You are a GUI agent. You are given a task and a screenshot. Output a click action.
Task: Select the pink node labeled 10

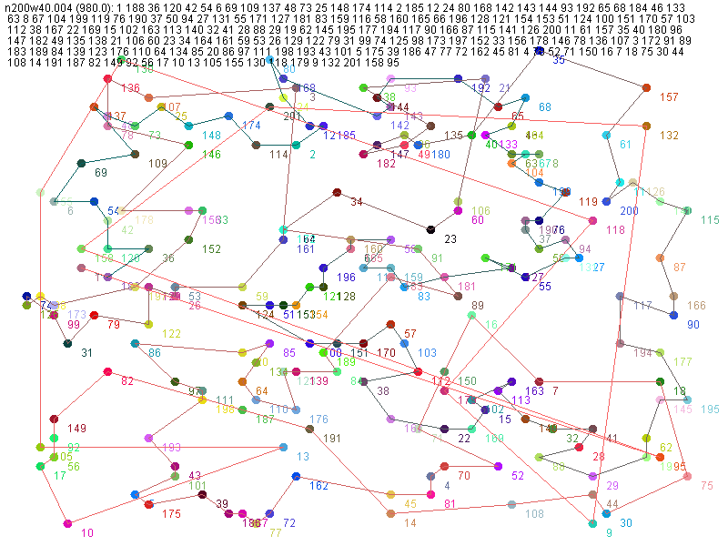[x=67, y=523]
